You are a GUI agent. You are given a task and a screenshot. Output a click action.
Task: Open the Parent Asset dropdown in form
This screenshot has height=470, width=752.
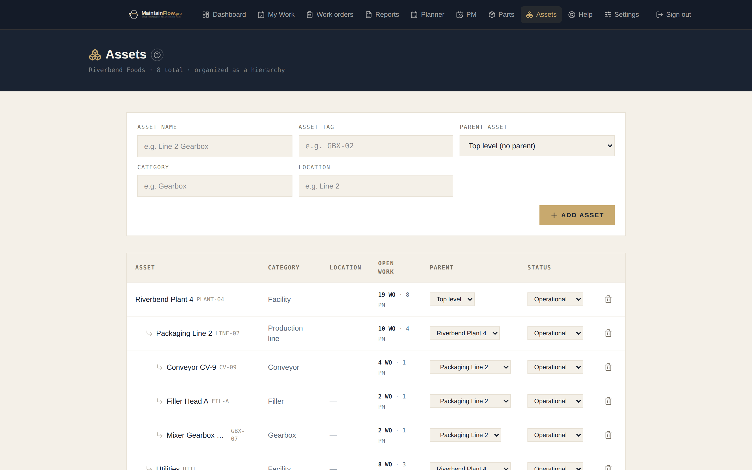click(537, 146)
